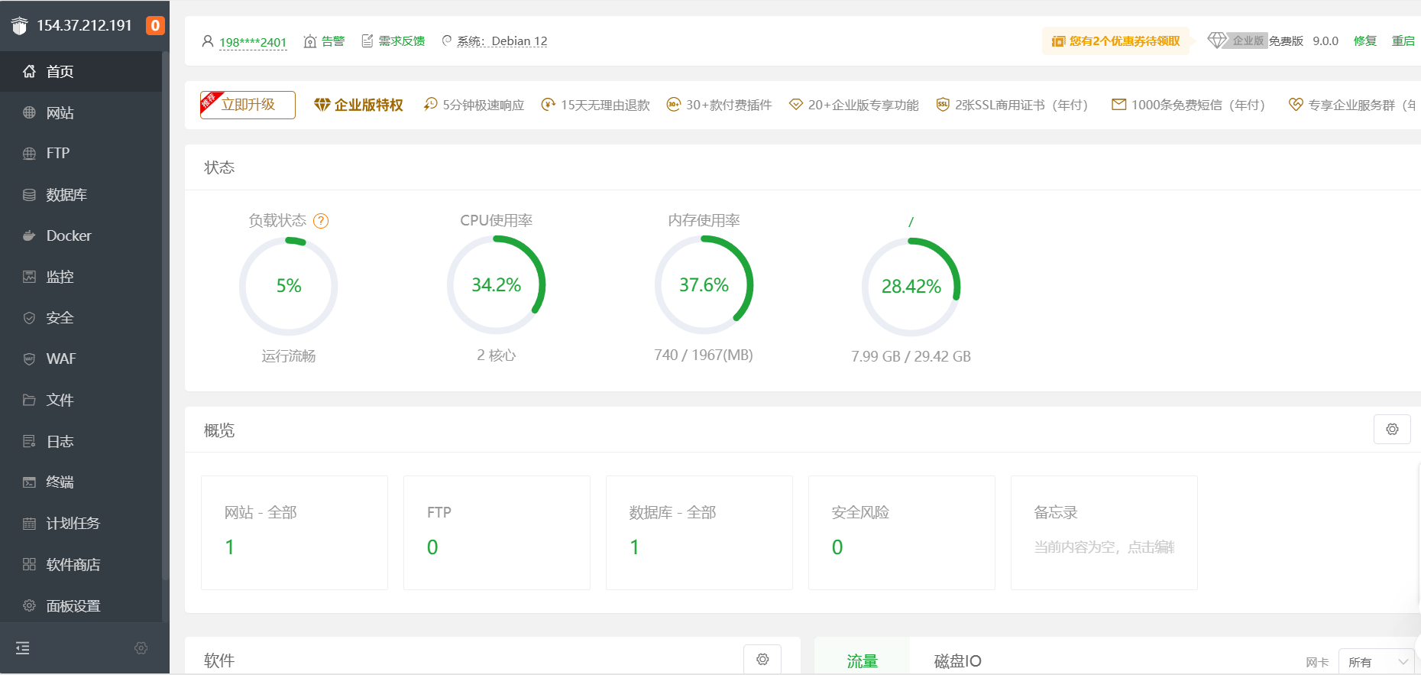Click the 5分钟极速响应 privilege item

click(474, 105)
